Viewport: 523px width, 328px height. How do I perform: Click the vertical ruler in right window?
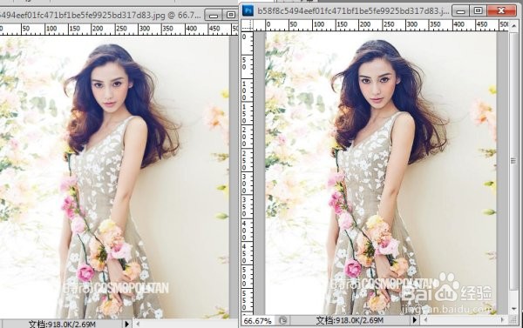point(248,173)
